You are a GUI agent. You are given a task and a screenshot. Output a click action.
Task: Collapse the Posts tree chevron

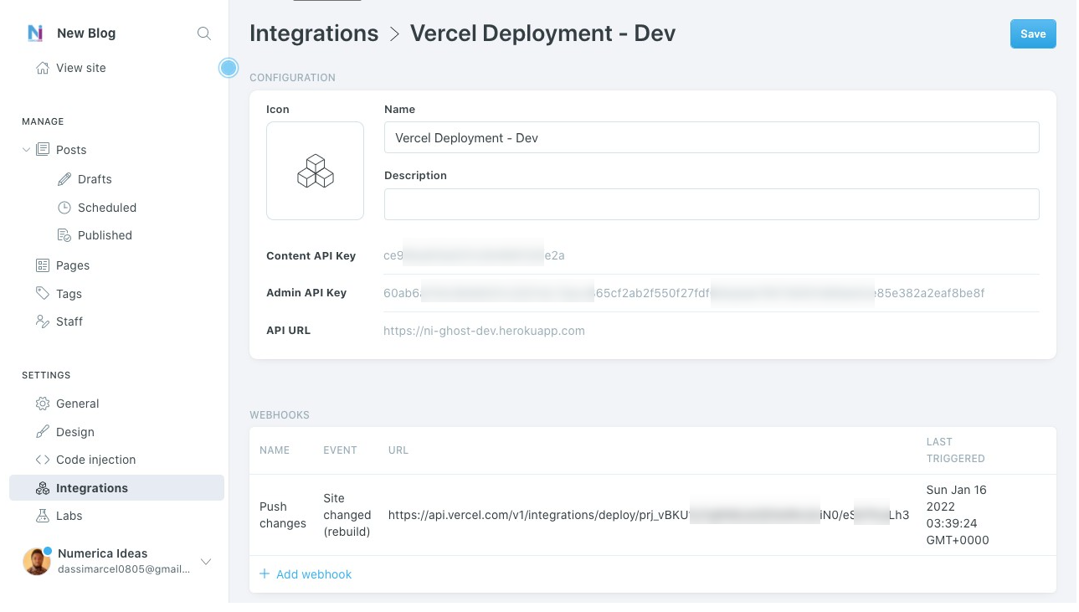[x=26, y=150]
